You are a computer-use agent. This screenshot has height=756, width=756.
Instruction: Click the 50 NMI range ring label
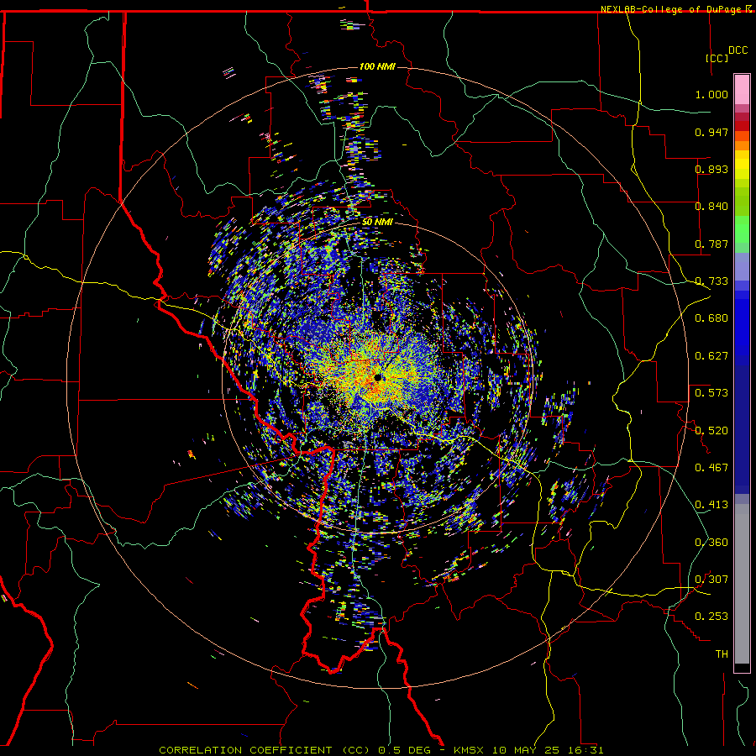point(377,222)
